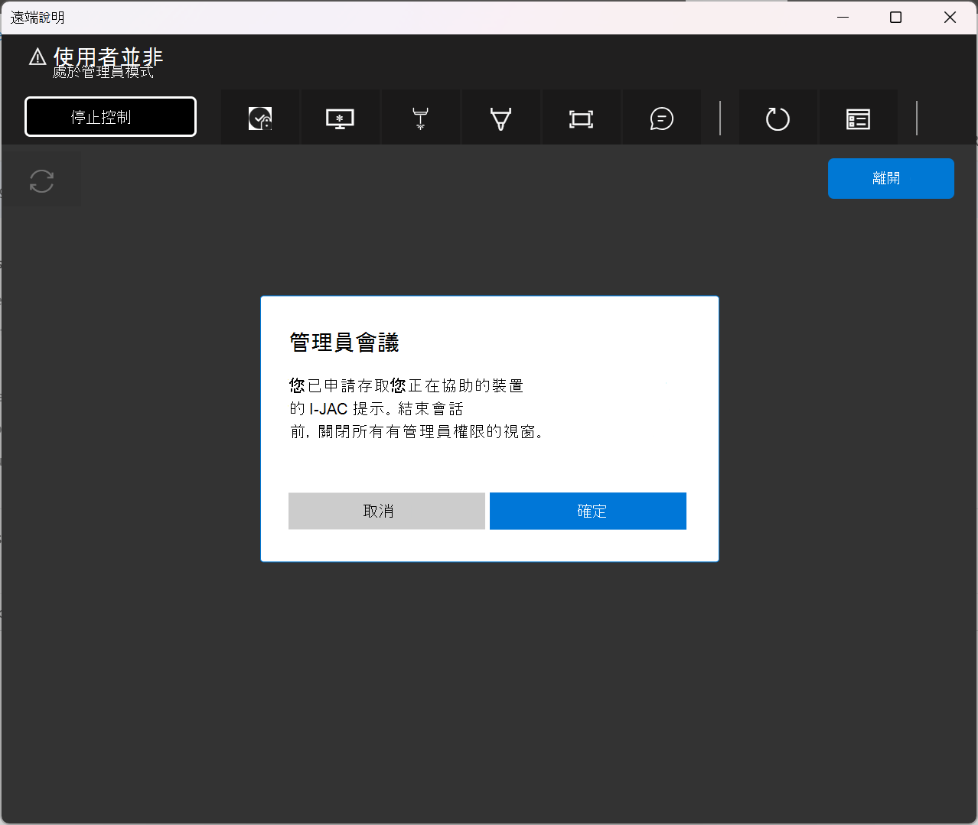Open the chat bubble icon
This screenshot has width=978, height=825.
[661, 119]
